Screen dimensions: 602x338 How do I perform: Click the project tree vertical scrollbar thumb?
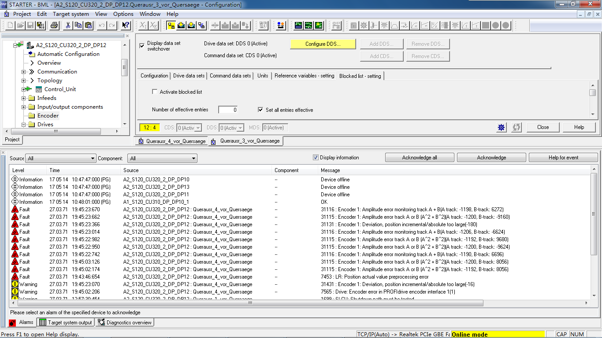pos(125,67)
